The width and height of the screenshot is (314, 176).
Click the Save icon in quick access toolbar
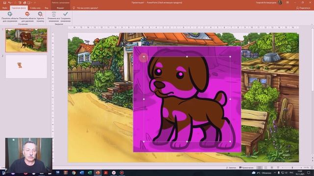tap(4, 2)
